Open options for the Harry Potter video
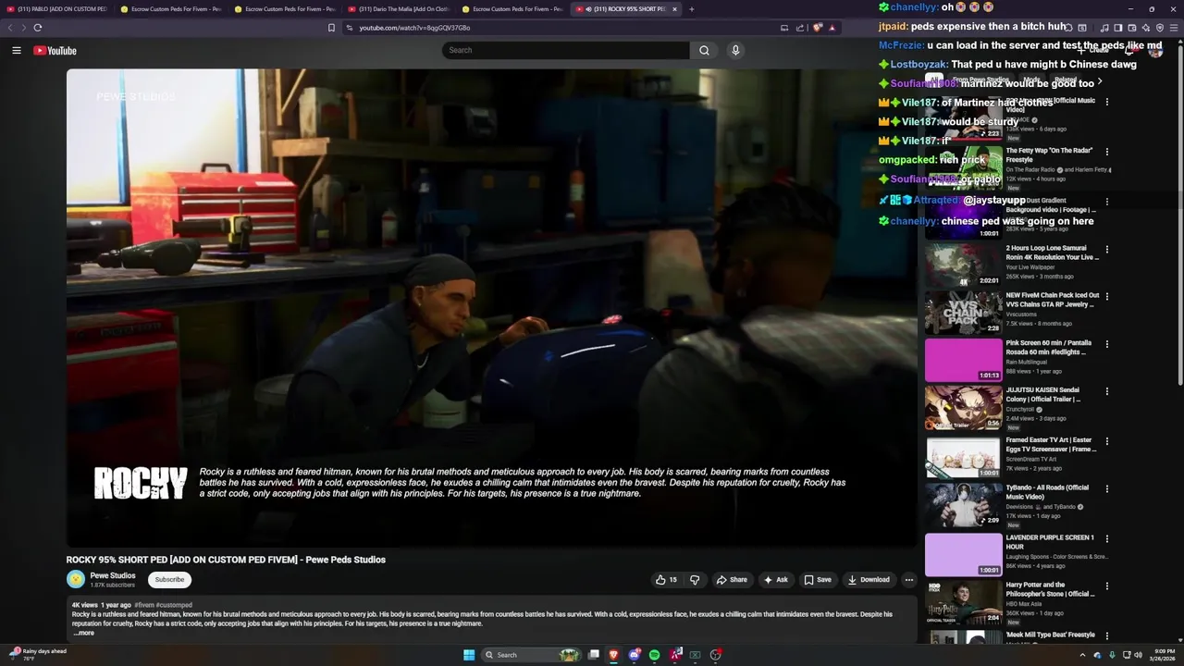This screenshot has width=1184, height=666. click(x=1107, y=586)
